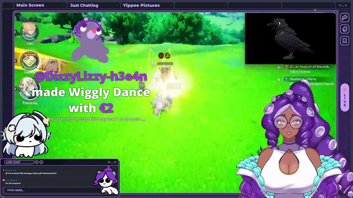
Task: Click the 'my plz mommy stap' subtitle text
Action: [97, 119]
